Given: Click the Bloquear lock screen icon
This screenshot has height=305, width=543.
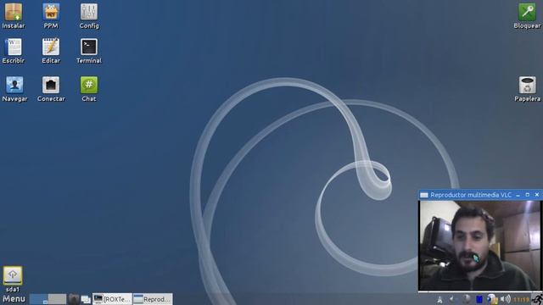Looking at the screenshot, I should coord(527,15).
